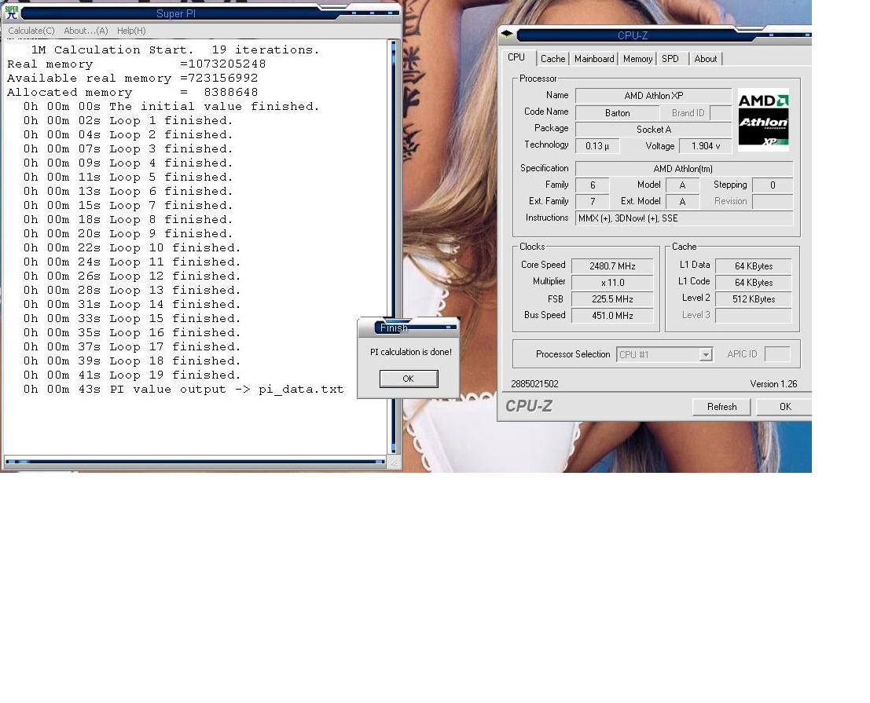Image resolution: width=870 pixels, height=703 pixels.
Task: Open the About...(A) menu in Super PI
Action: 86,31
